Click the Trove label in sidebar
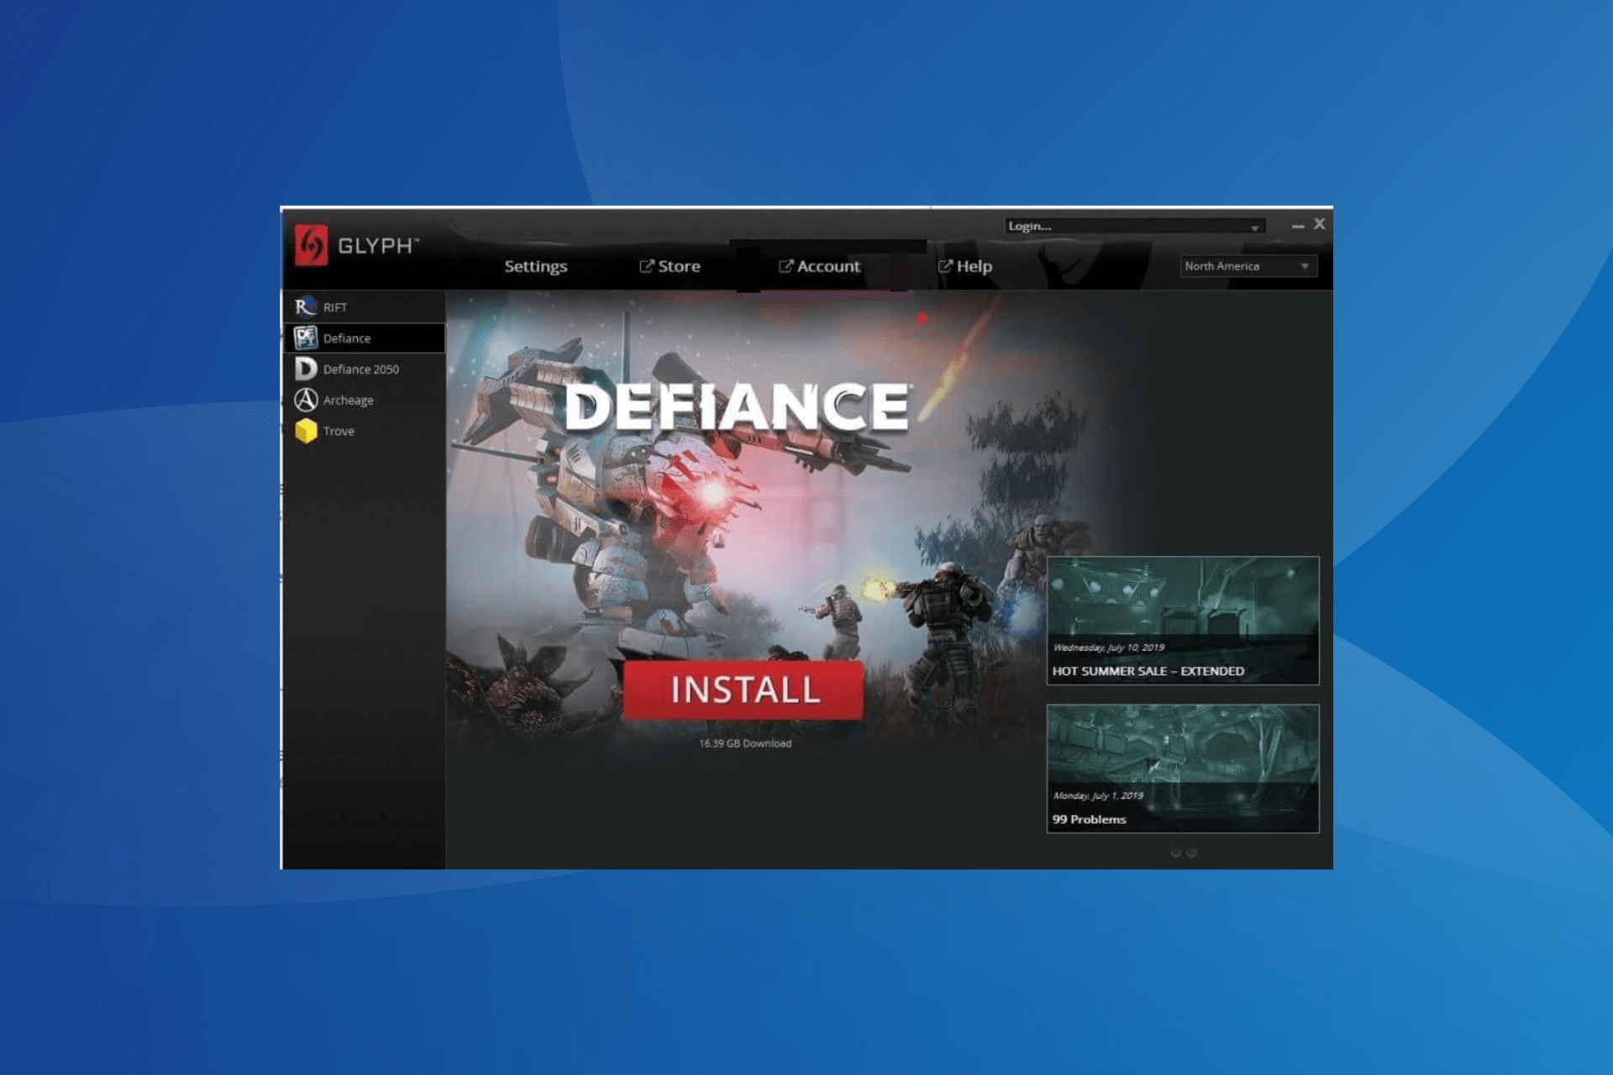 339,431
